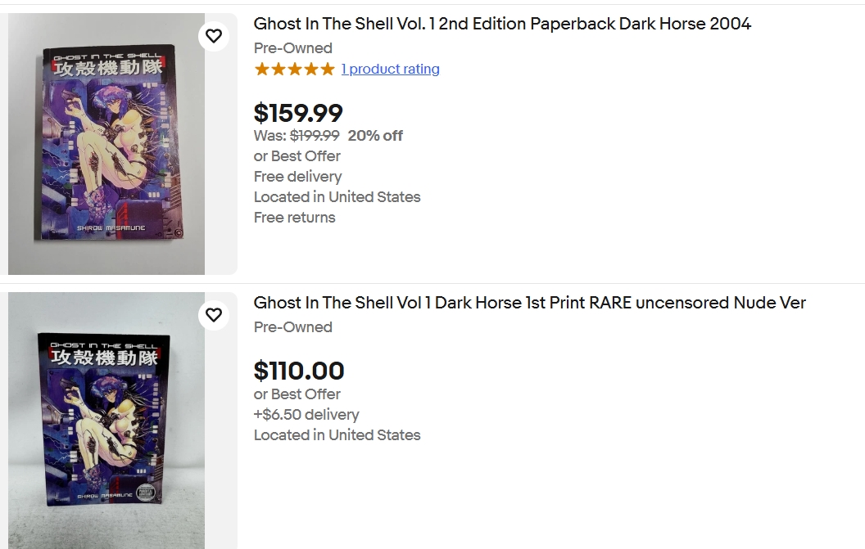
Task: Click the "Free returns" text
Action: click(x=294, y=218)
